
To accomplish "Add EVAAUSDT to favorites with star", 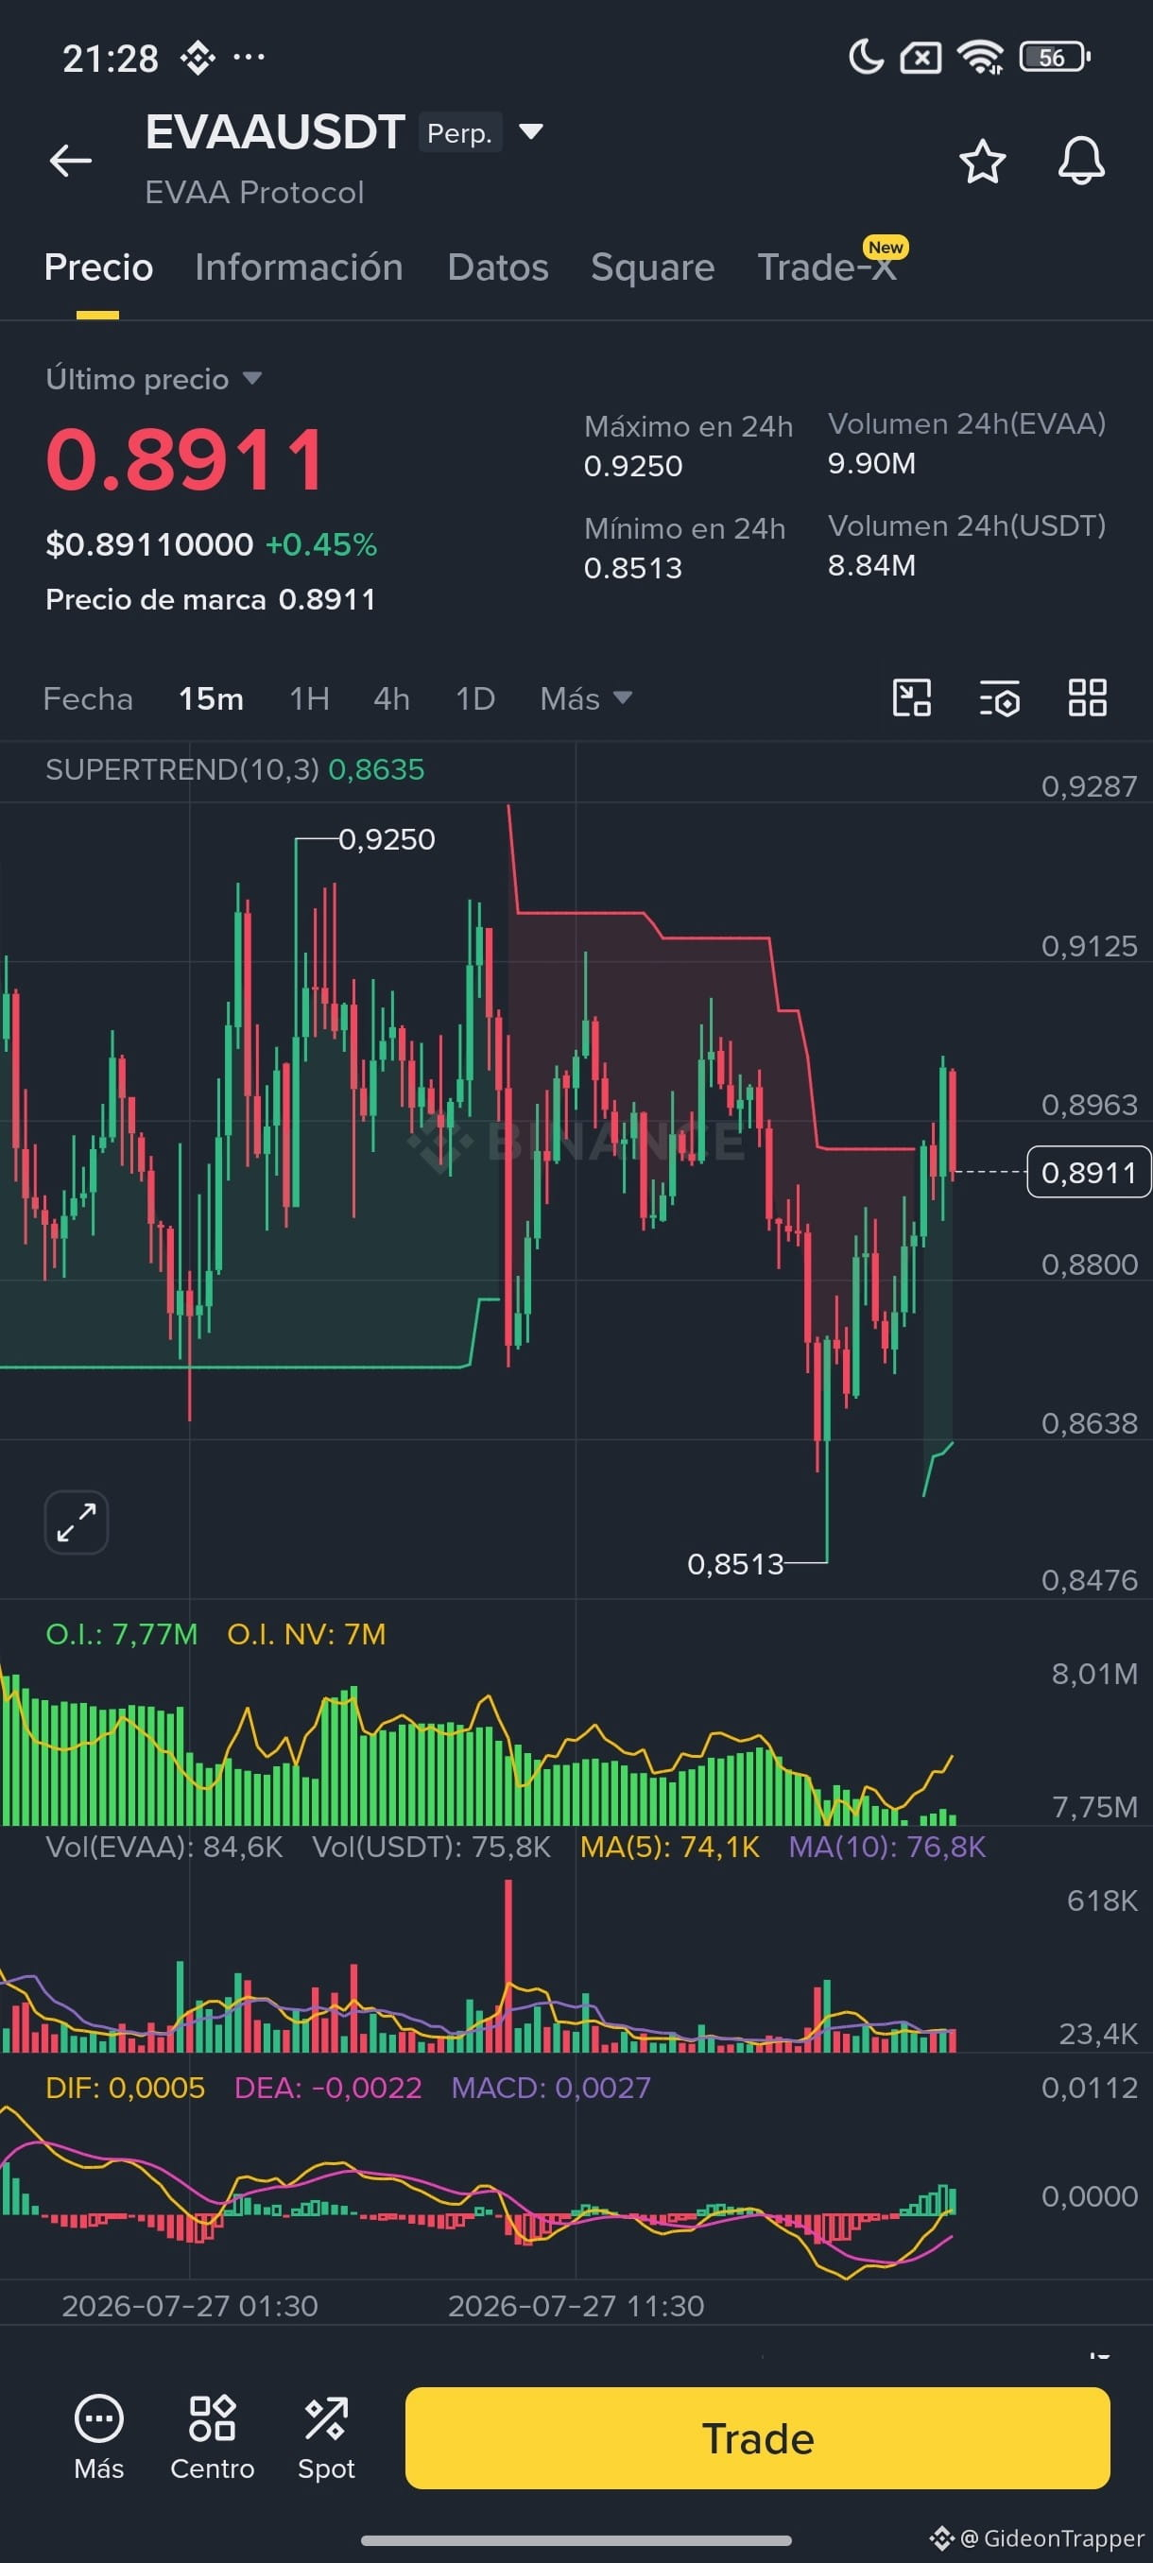I will pos(982,162).
